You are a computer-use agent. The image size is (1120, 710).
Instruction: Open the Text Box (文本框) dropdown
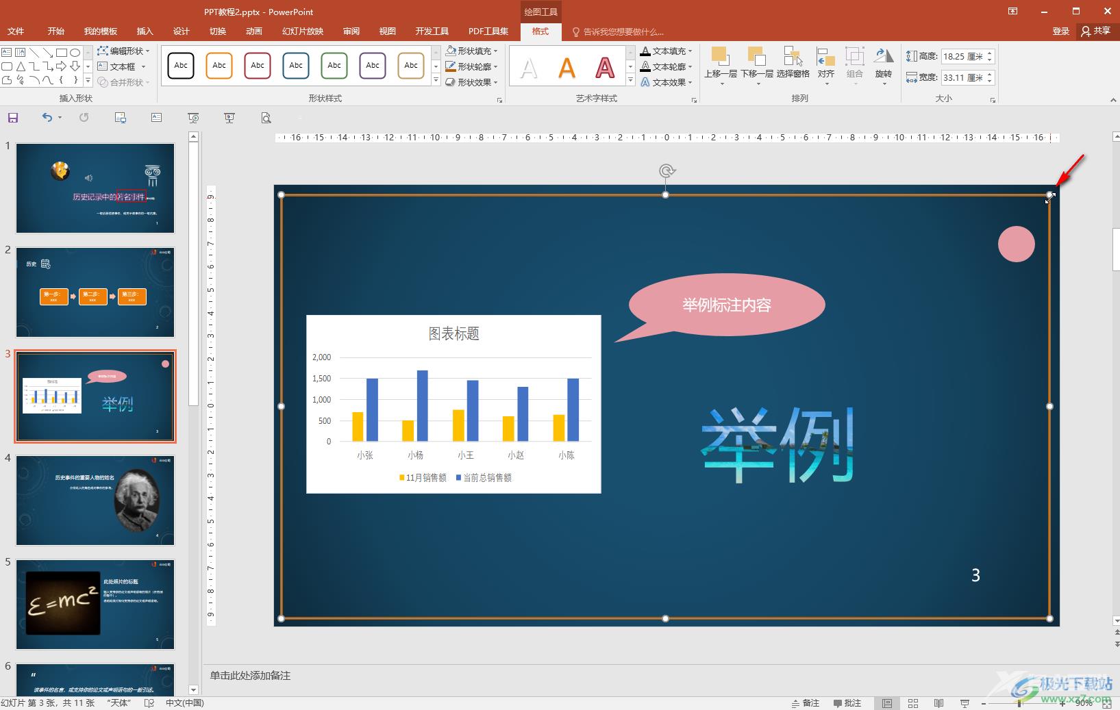coord(122,66)
